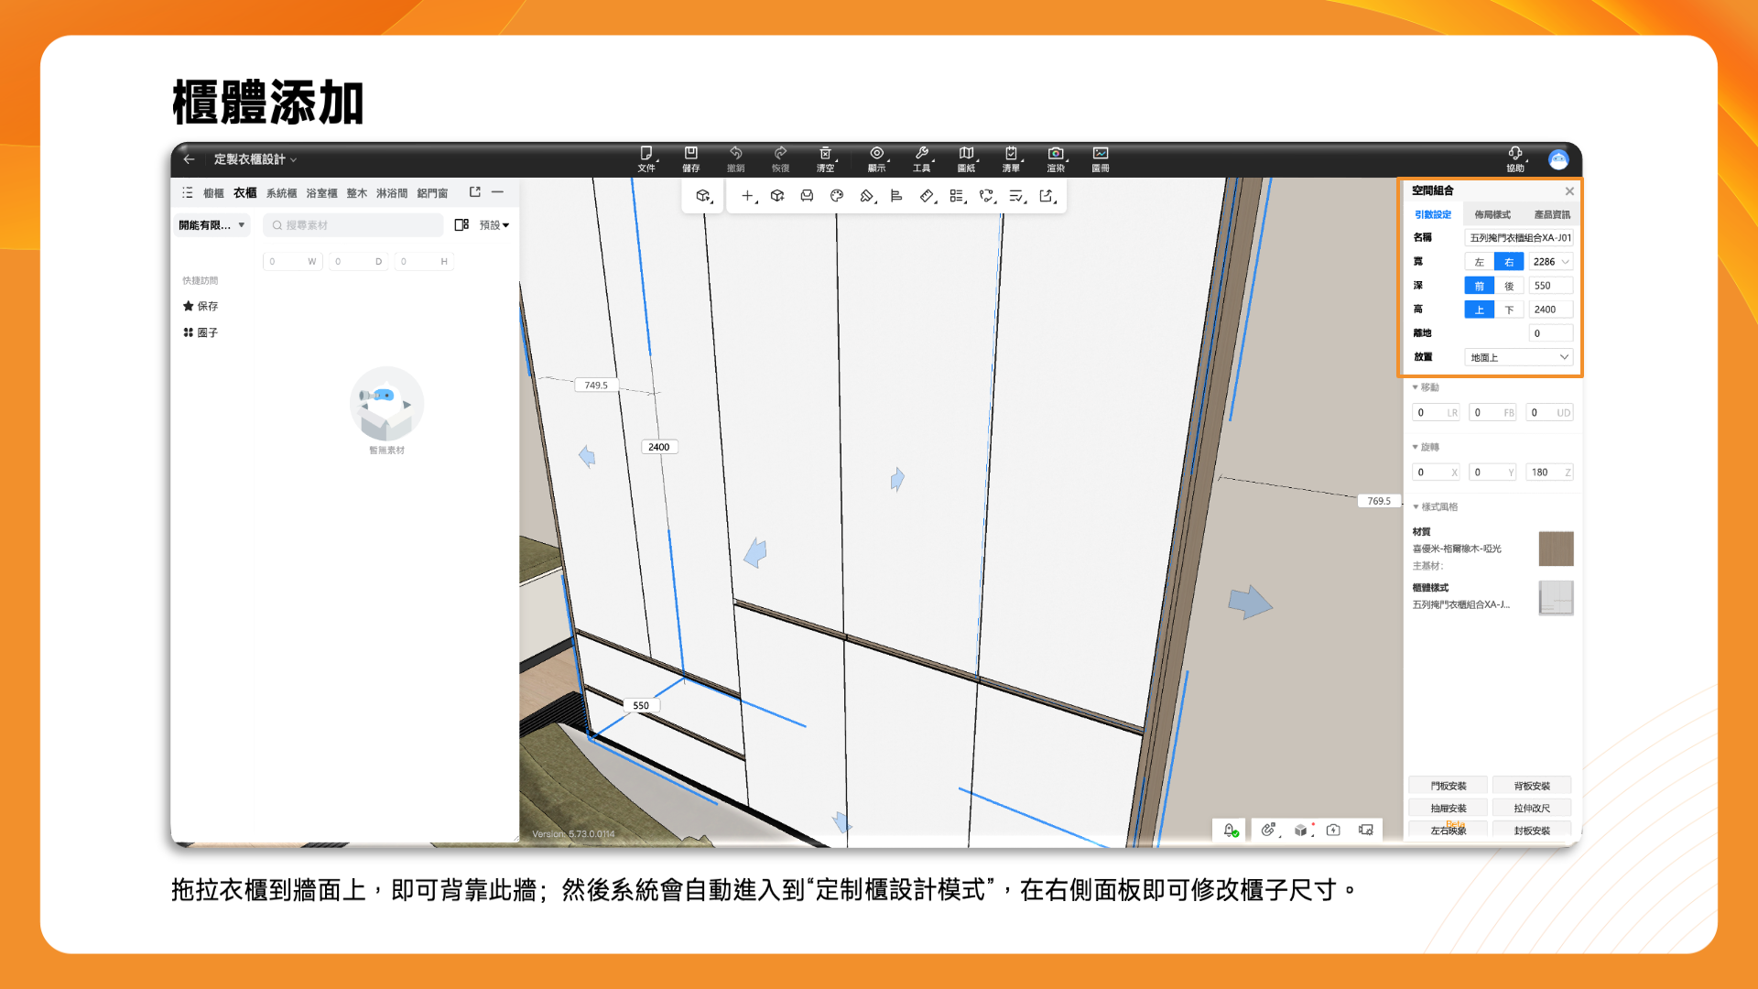Open the 預設 dropdown in left panel
The image size is (1758, 989).
point(494,225)
